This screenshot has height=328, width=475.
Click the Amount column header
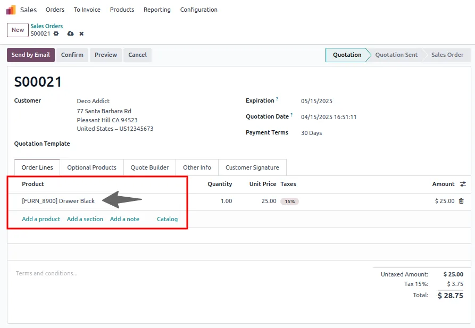pos(443,184)
